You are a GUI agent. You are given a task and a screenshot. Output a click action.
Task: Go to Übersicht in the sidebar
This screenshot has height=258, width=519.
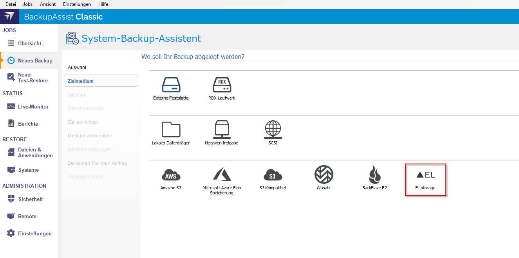29,43
